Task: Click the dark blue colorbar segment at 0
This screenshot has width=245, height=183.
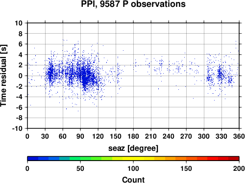Action: [x=33, y=159]
